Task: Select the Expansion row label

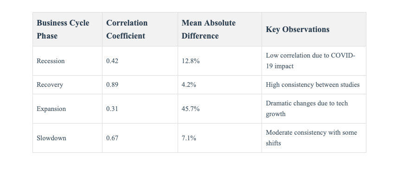Action: [x=51, y=109]
